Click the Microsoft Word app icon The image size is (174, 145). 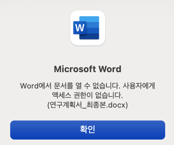(x=88, y=28)
